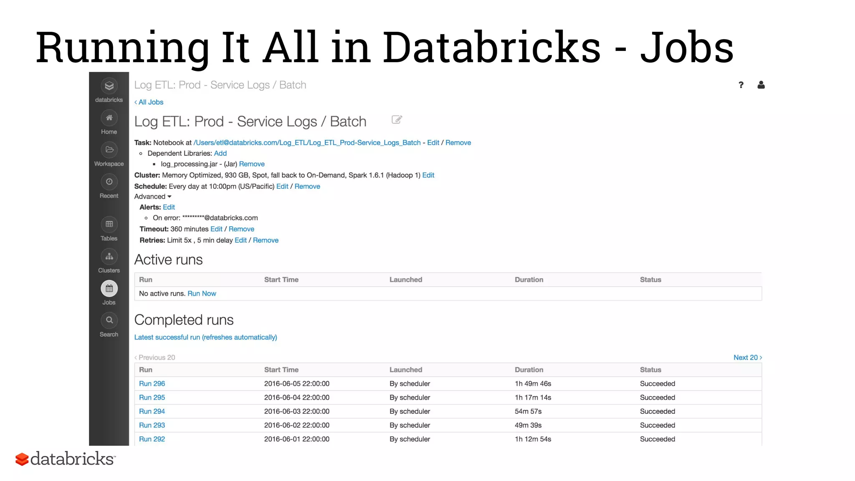Remove the Task notebook
This screenshot has width=855, height=481.
[458, 143]
